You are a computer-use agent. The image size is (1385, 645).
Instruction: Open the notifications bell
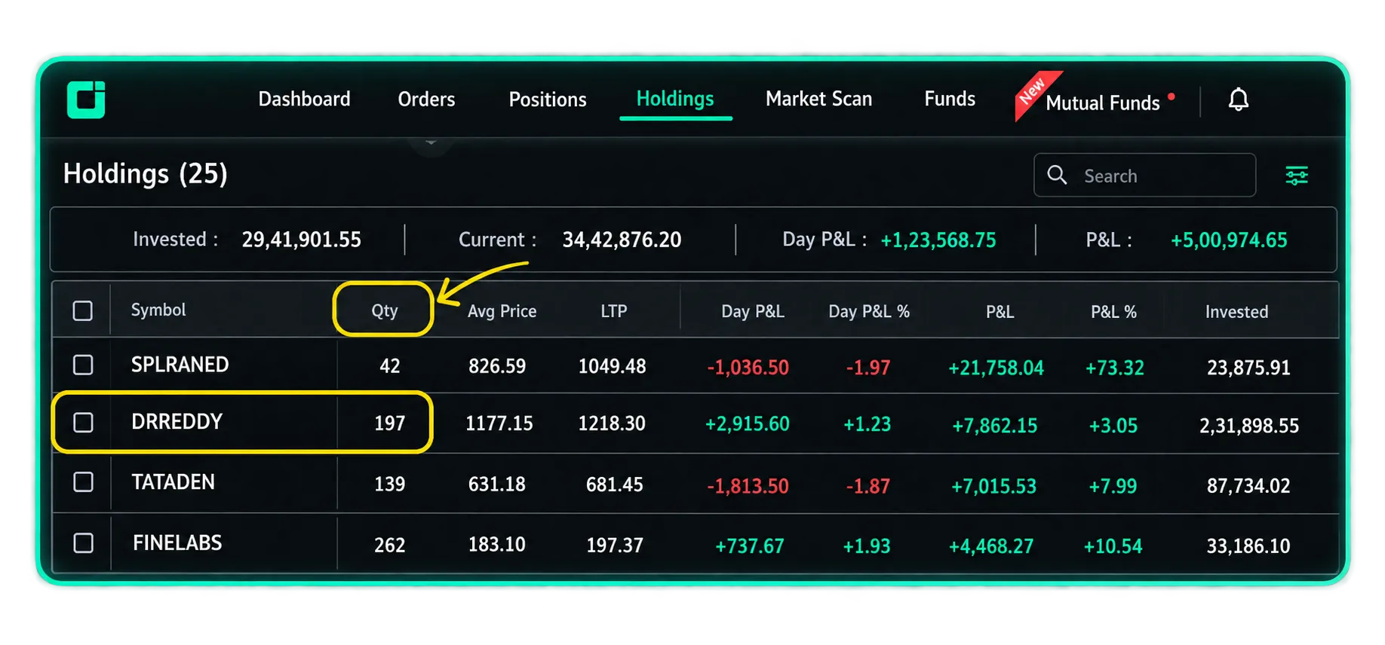1238,99
